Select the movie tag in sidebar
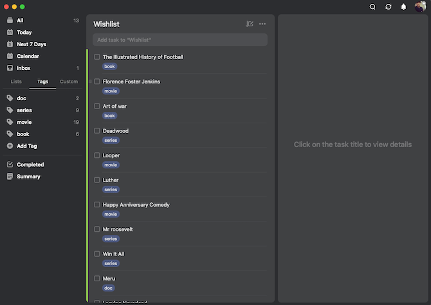Screen dimensions: 431x305 tap(24, 122)
